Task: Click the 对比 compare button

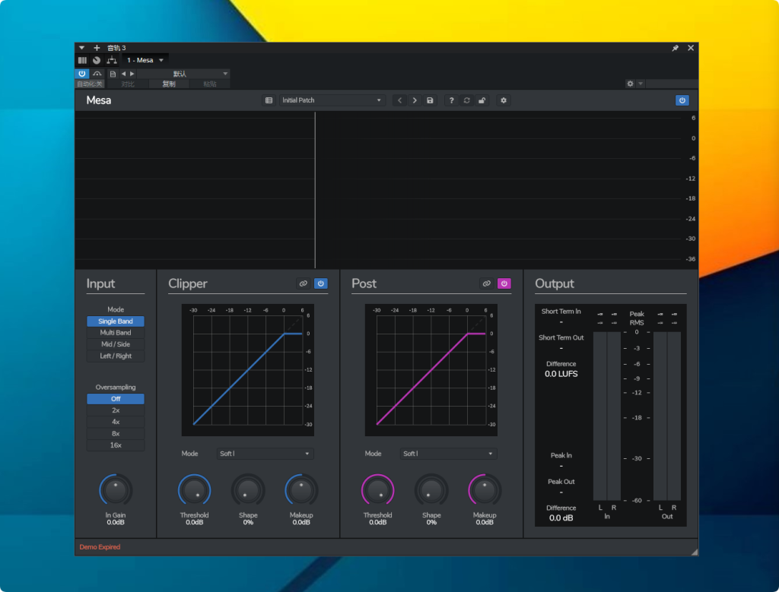Action: 128,84
